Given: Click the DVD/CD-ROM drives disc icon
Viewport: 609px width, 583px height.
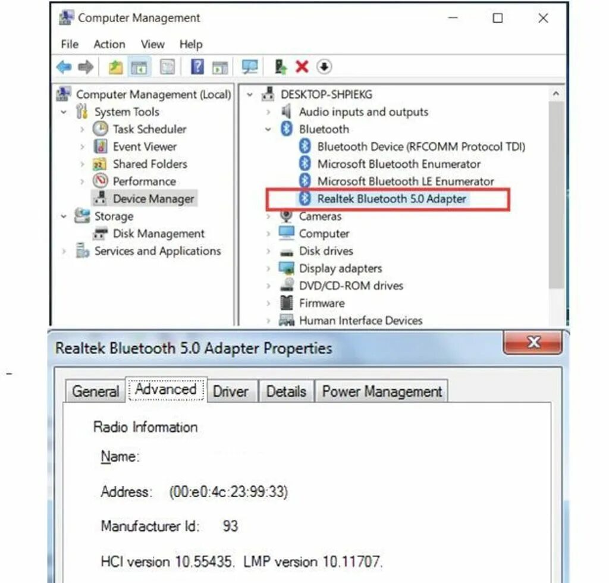Looking at the screenshot, I should [x=287, y=285].
